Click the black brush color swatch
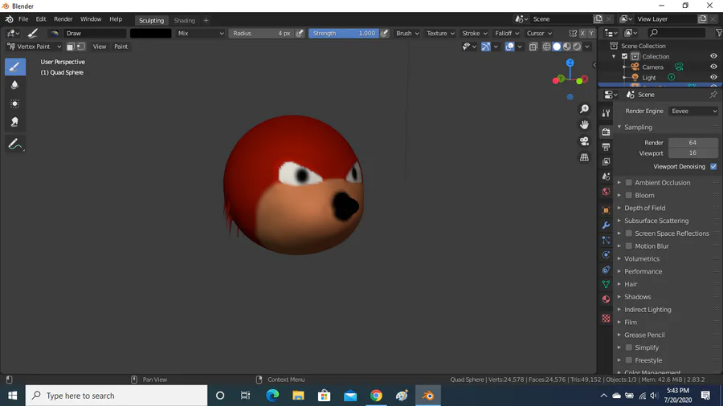 click(x=150, y=33)
